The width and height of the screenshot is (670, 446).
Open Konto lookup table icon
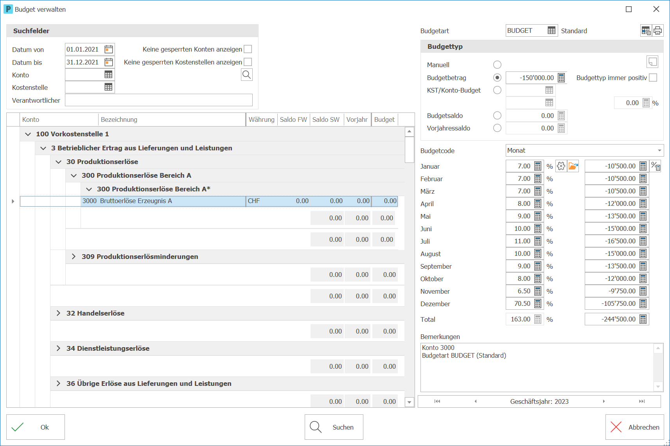coord(108,75)
